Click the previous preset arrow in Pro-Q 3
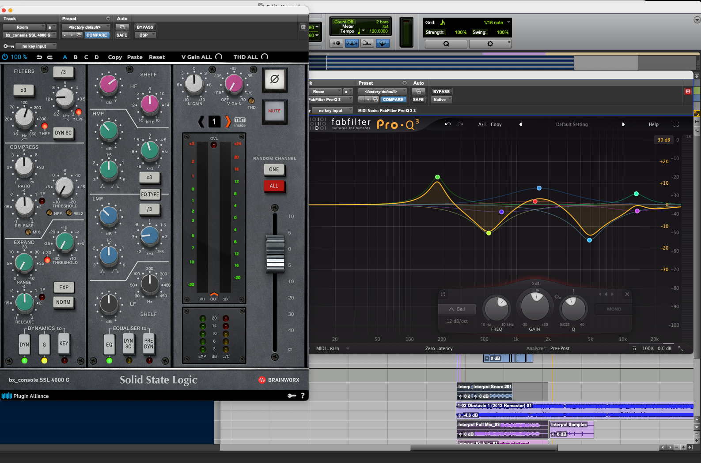The width and height of the screenshot is (701, 463). coord(520,124)
